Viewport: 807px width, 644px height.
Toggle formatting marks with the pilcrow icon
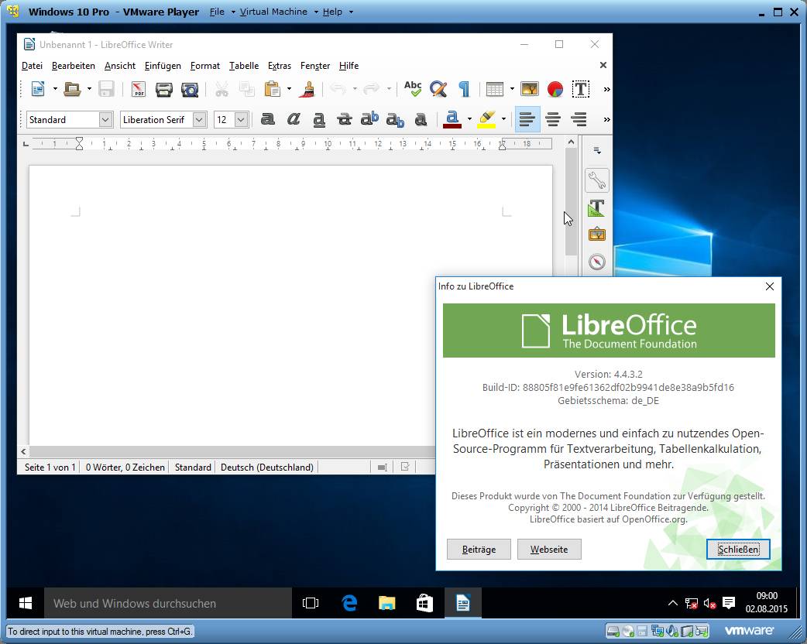point(464,90)
